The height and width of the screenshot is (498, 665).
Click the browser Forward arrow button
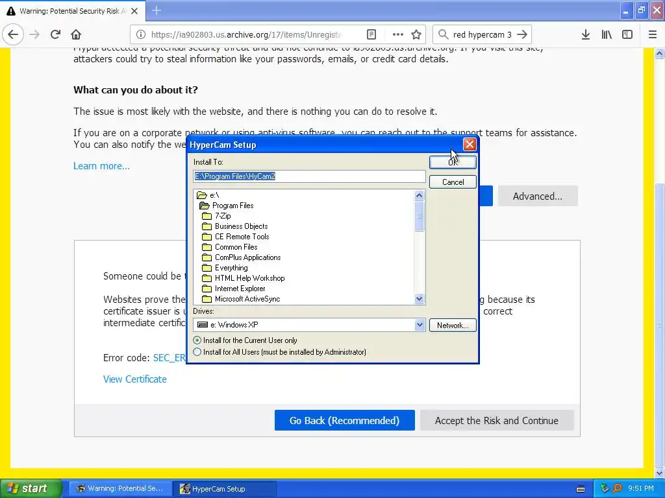[34, 35]
